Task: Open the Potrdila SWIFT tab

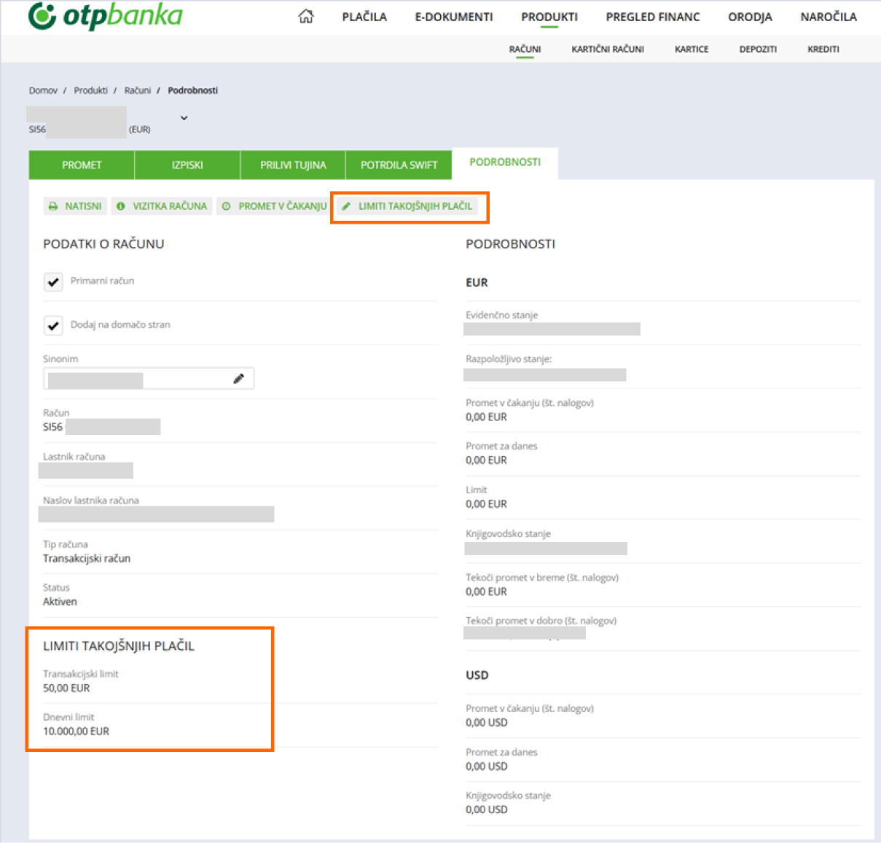Action: click(x=399, y=165)
